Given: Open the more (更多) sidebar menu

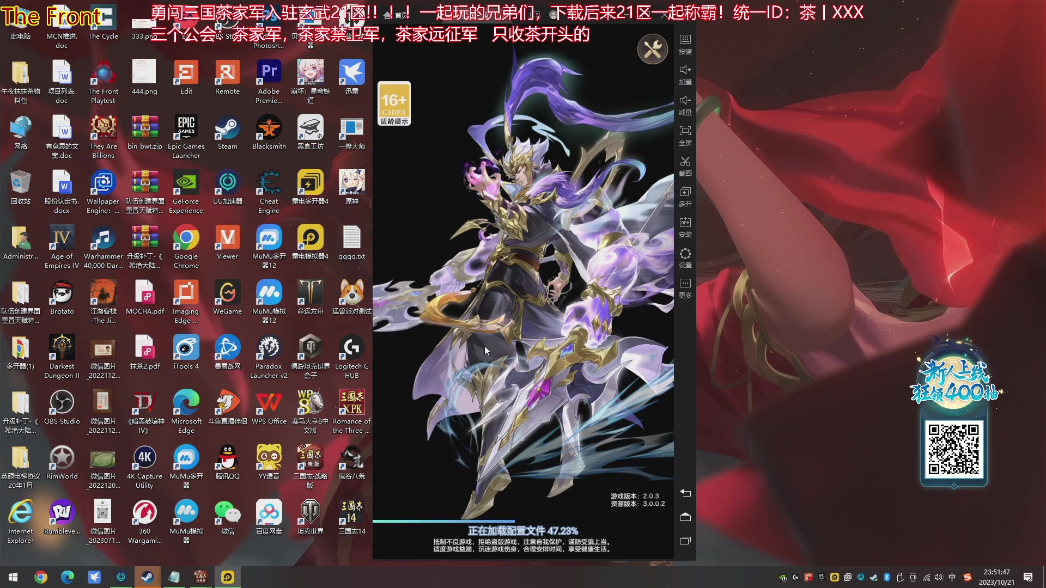Looking at the screenshot, I should tap(685, 288).
